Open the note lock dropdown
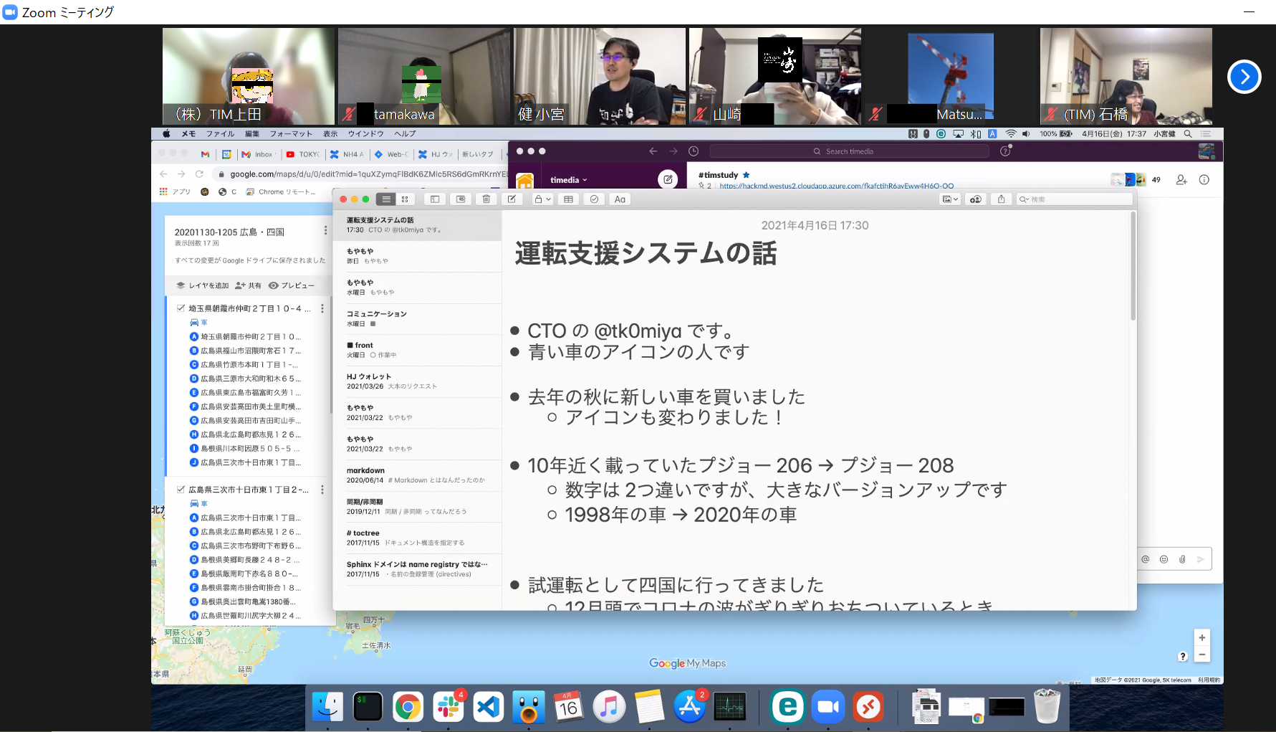 542,199
